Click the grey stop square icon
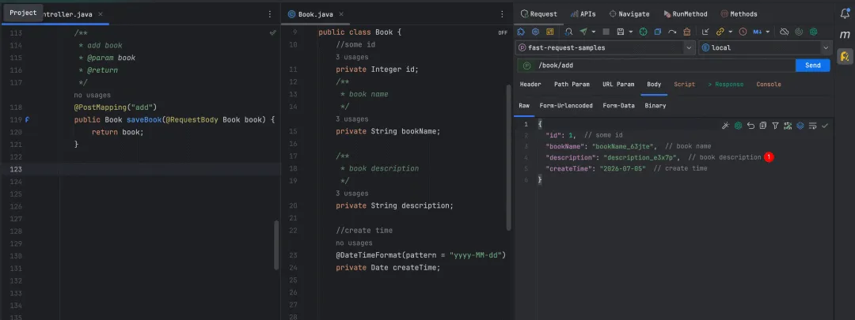 (606, 32)
